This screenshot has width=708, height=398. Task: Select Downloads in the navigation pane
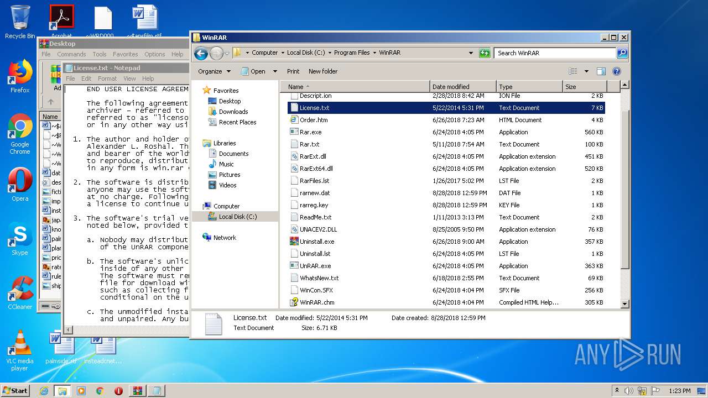[233, 112]
